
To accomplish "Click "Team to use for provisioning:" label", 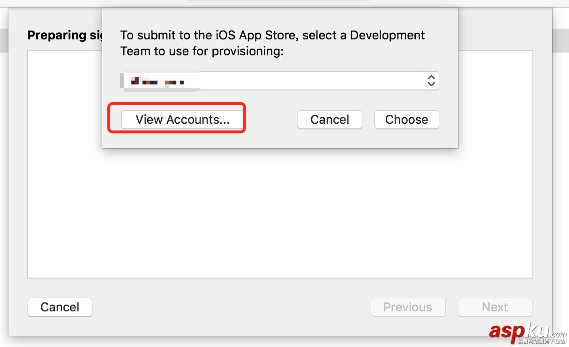I will (x=202, y=51).
